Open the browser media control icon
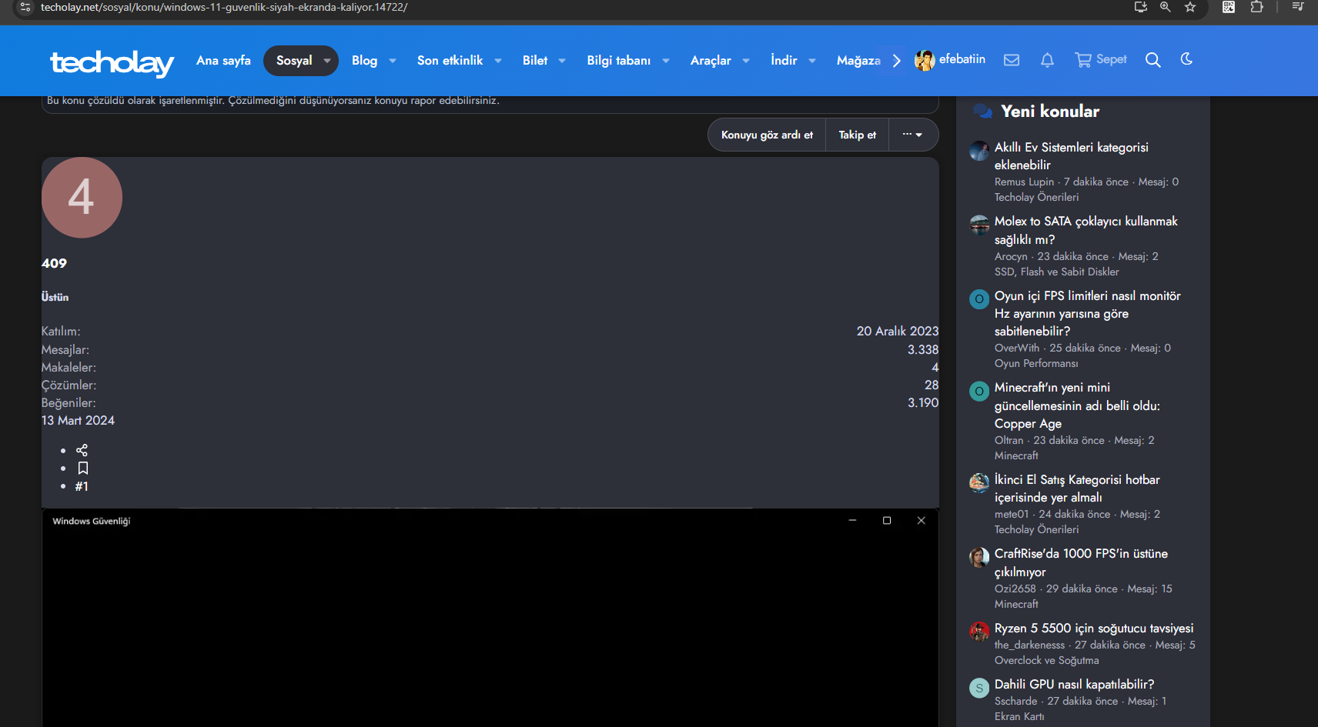Viewport: 1318px width, 727px height. pos(1298,7)
